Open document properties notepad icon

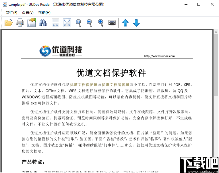[31, 22]
